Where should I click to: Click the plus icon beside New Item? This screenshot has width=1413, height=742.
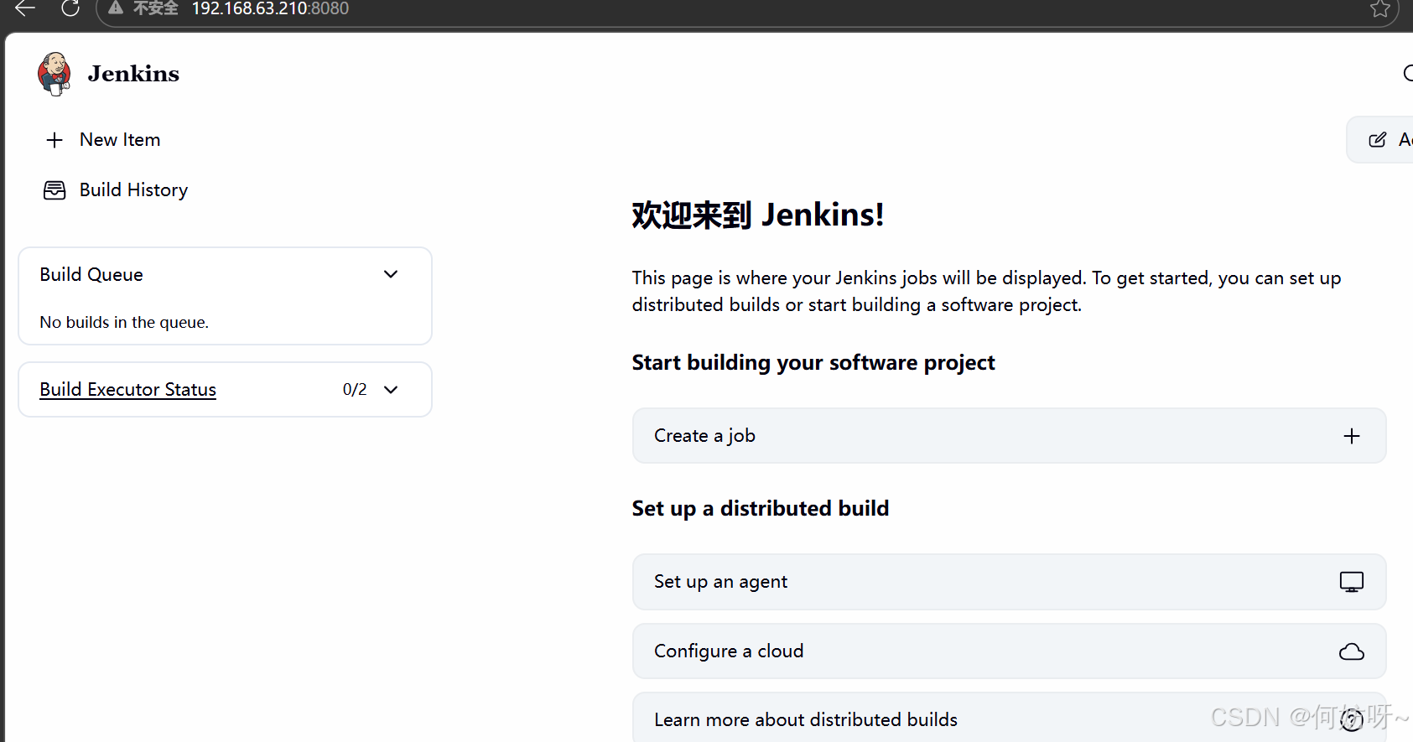(x=55, y=140)
